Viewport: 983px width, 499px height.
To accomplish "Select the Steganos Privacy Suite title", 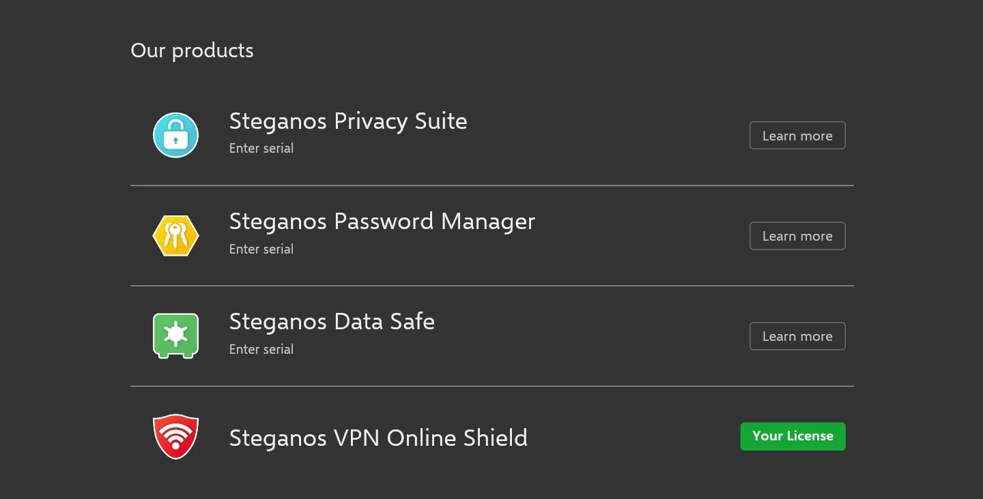I will click(348, 121).
